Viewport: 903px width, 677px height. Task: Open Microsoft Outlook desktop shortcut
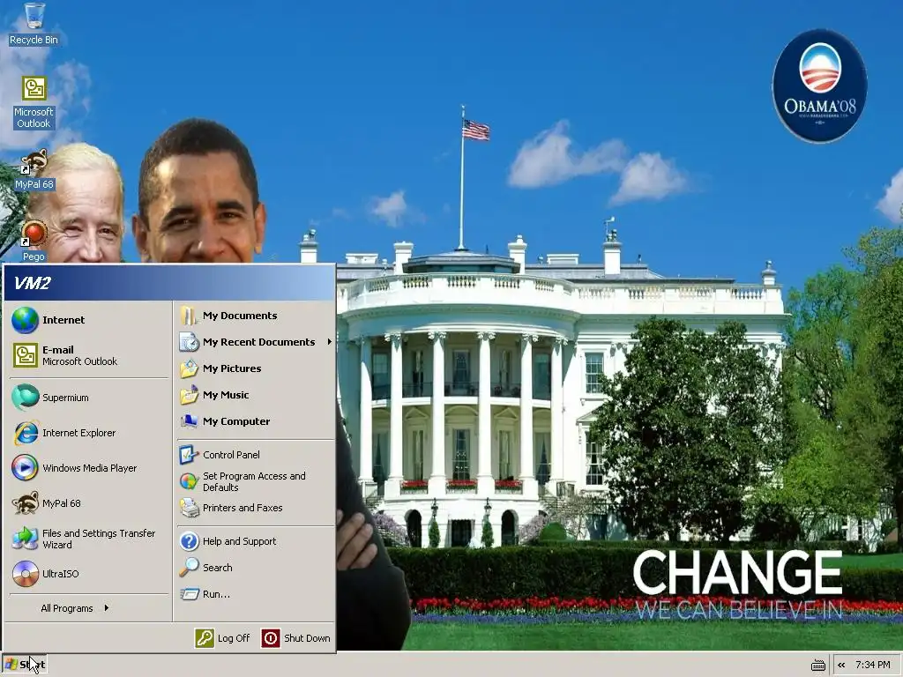(x=34, y=102)
